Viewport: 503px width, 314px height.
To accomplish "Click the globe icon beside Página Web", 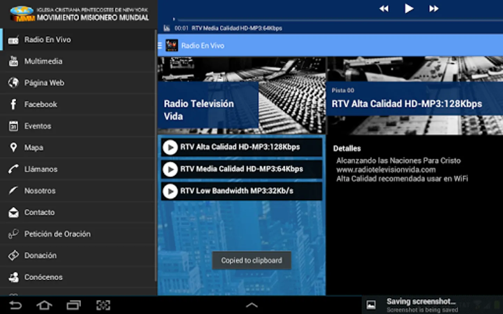I will (13, 83).
